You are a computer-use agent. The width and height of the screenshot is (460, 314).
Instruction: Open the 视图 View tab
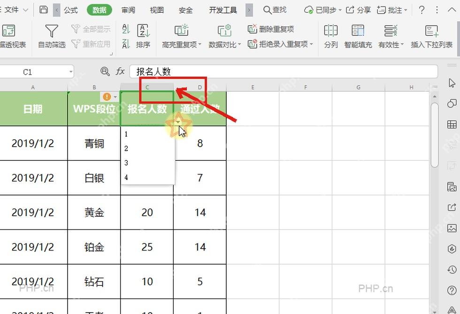(157, 10)
